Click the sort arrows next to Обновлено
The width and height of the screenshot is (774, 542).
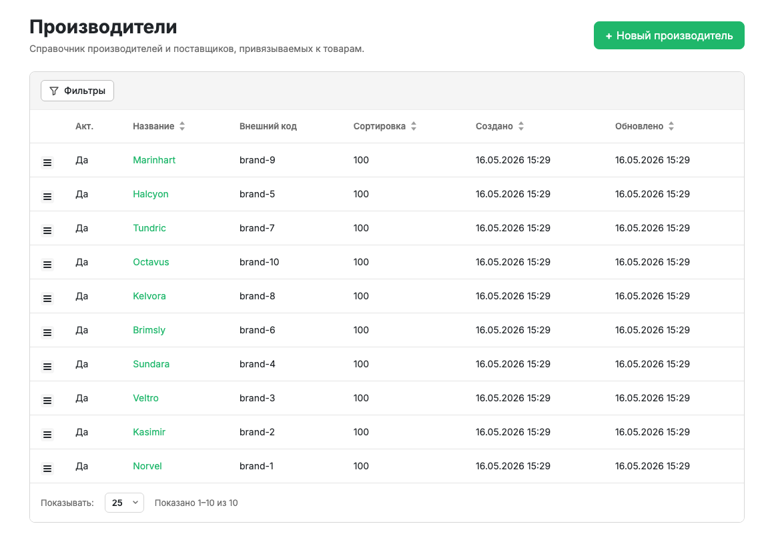pos(671,126)
